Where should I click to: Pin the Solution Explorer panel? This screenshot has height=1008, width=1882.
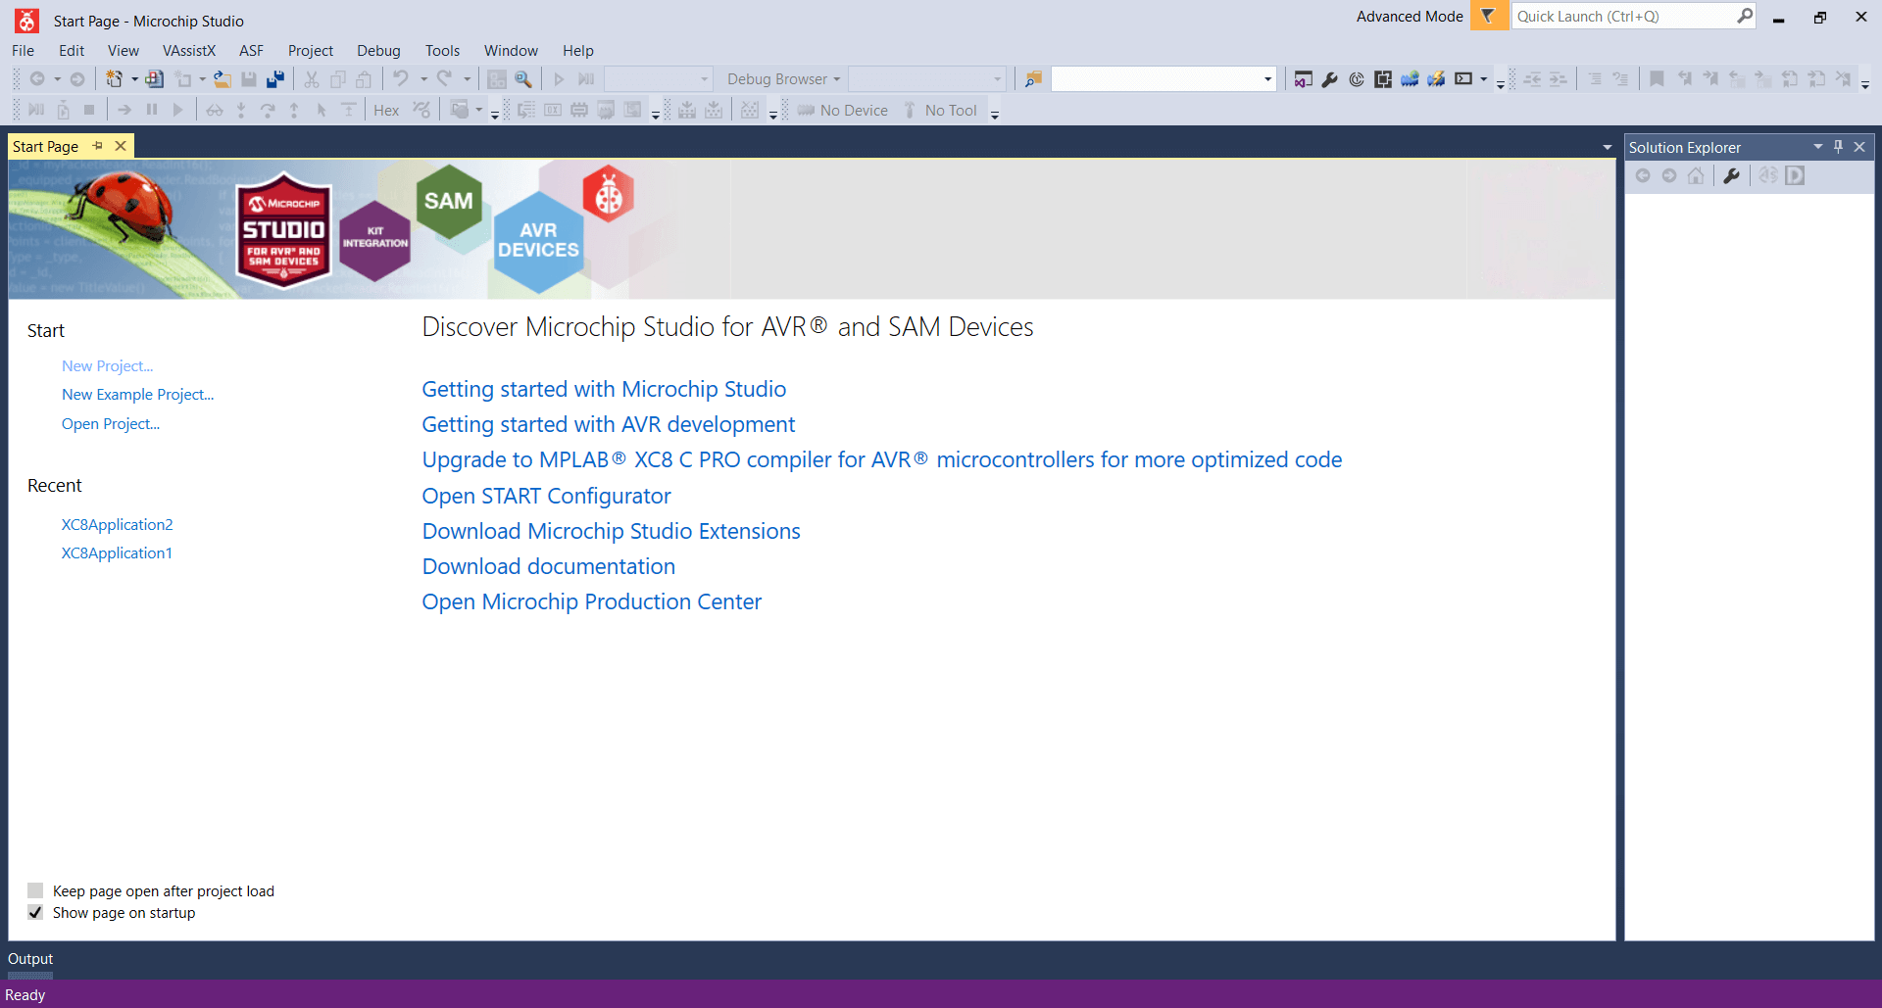coord(1839,147)
